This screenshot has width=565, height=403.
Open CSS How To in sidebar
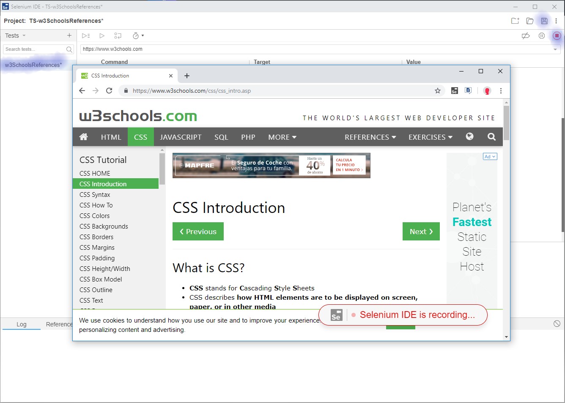pos(96,205)
